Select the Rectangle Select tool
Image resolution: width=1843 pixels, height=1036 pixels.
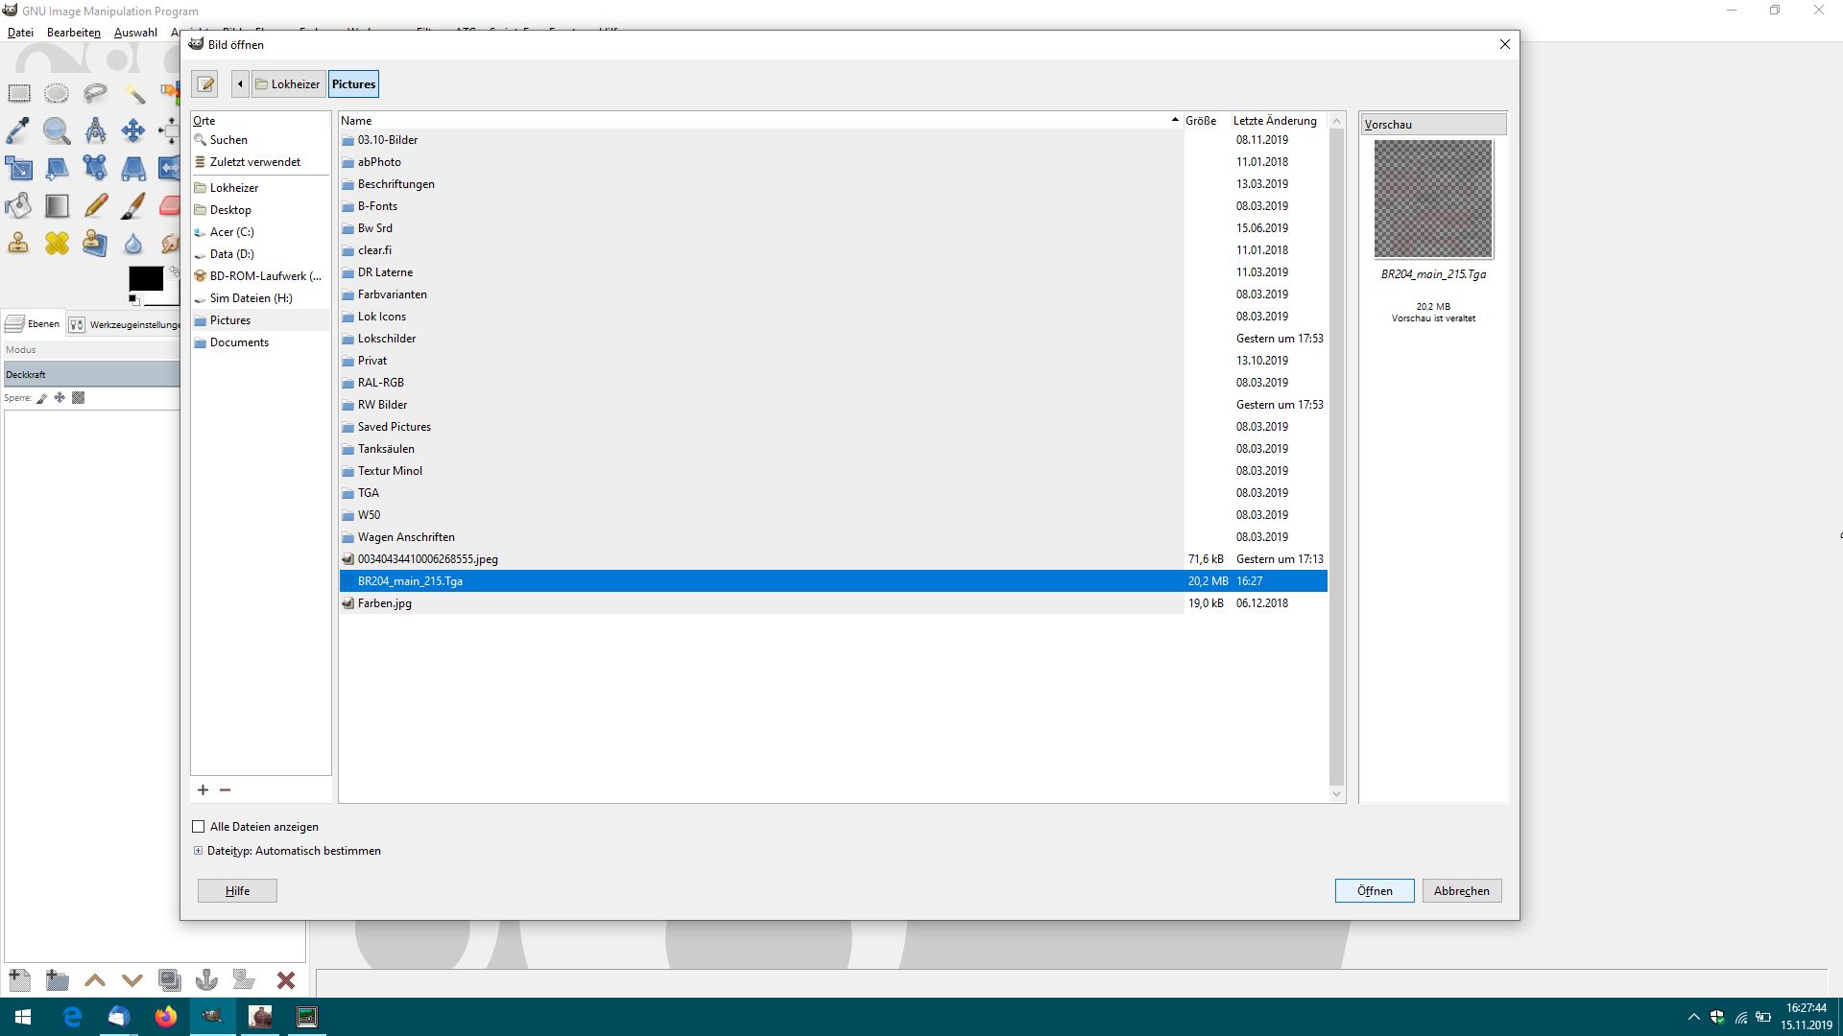[x=19, y=93]
